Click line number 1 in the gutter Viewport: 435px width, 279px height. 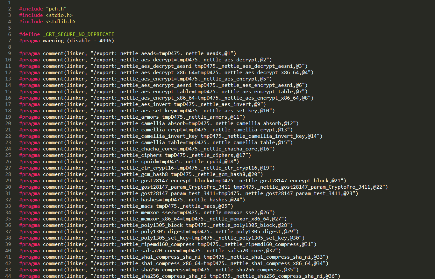(x=10, y=3)
